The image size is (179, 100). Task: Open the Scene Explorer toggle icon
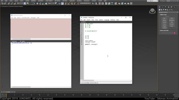100,4
